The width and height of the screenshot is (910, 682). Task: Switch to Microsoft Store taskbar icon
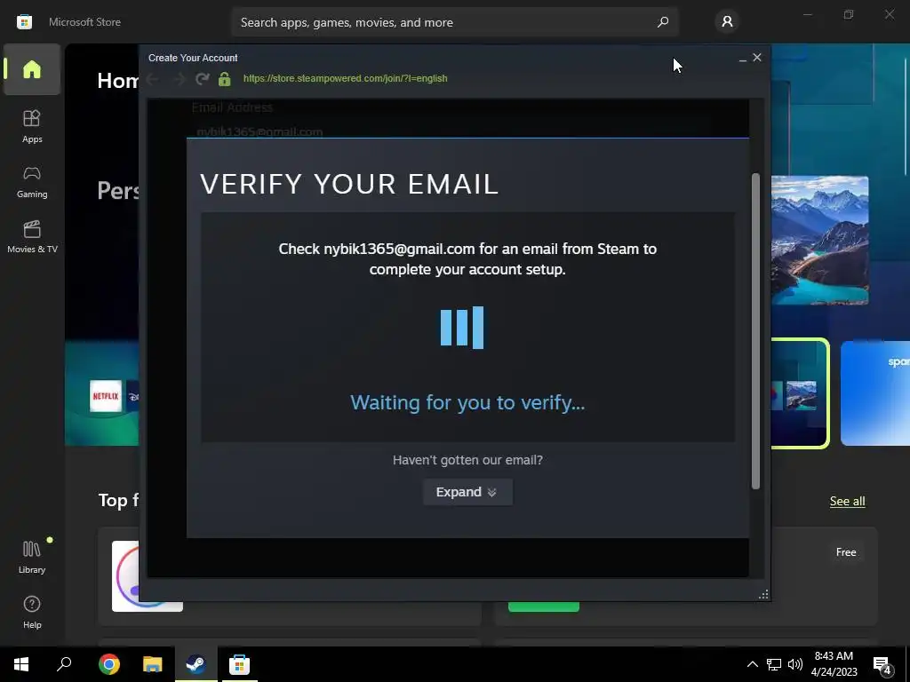(239, 664)
